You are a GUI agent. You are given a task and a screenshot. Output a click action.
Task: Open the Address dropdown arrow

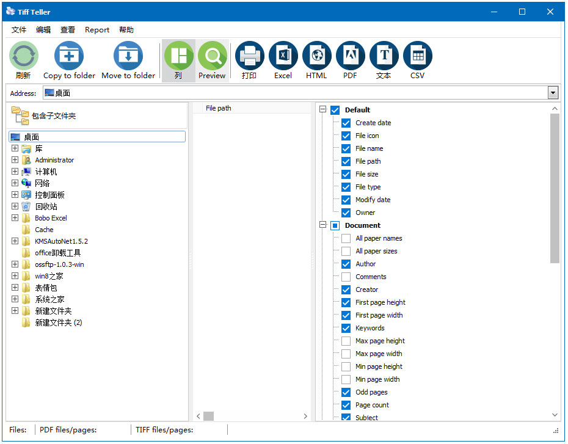tap(553, 93)
